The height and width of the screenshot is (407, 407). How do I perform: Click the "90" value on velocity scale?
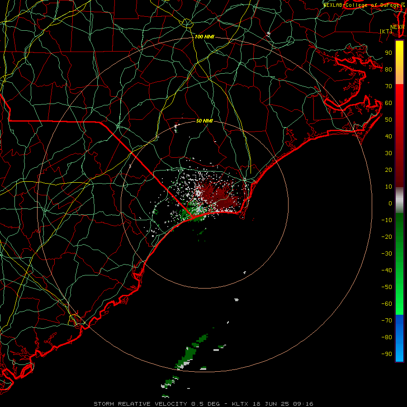pos(388,53)
